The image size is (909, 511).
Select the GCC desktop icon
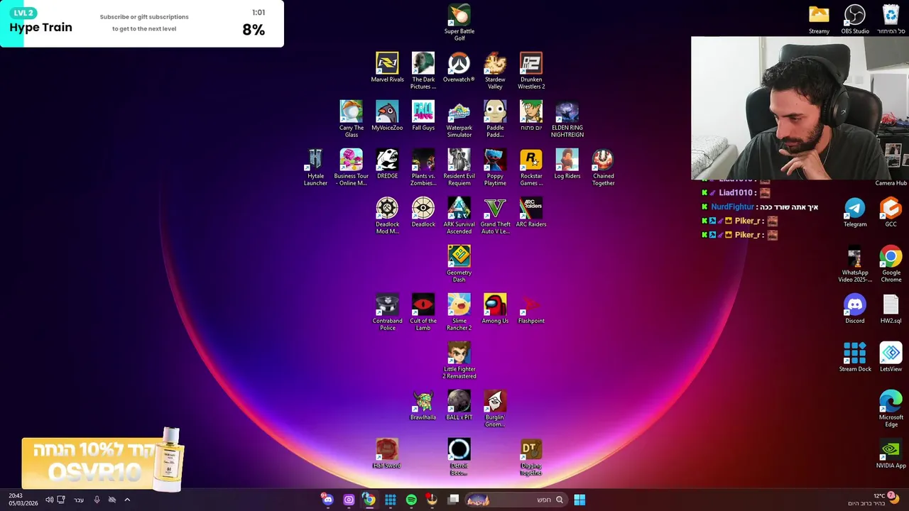click(x=891, y=212)
